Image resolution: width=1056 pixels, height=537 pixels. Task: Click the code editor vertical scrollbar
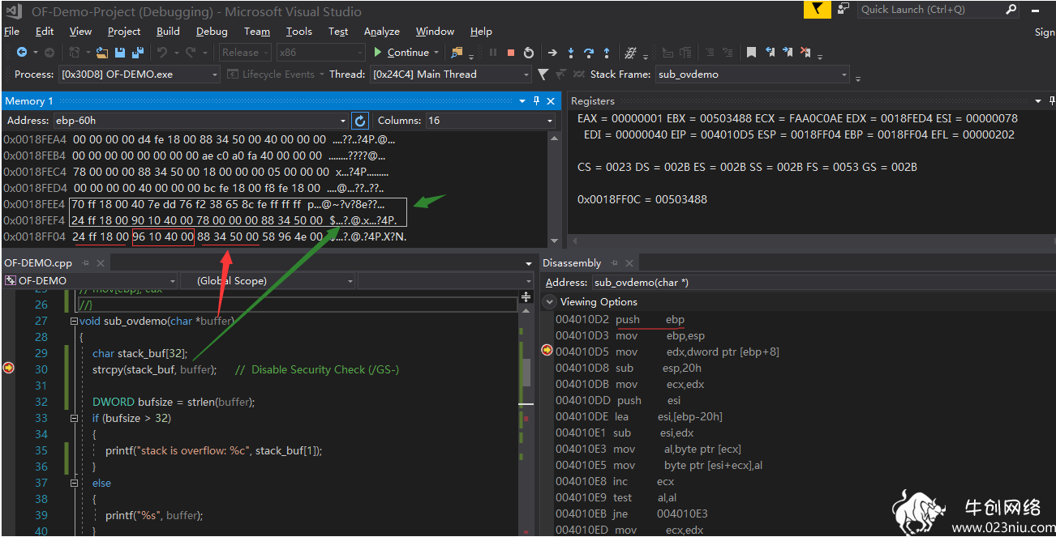[x=526, y=373]
